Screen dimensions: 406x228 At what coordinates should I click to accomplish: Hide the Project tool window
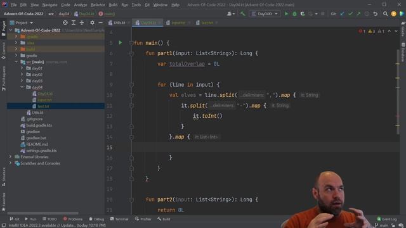pyautogui.click(x=100, y=23)
